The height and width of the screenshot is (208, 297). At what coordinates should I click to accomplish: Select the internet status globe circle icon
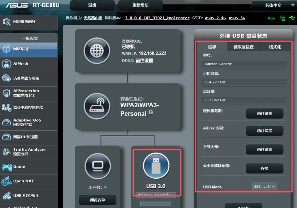(97, 51)
